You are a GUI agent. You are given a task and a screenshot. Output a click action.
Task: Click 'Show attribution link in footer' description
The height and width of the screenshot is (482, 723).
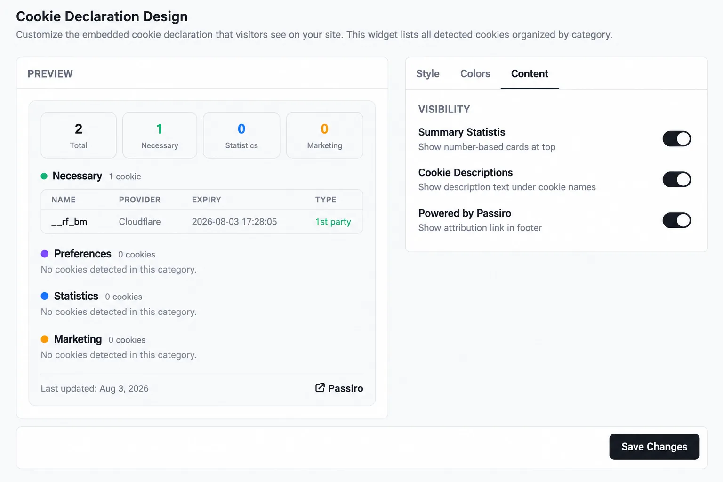tap(480, 228)
